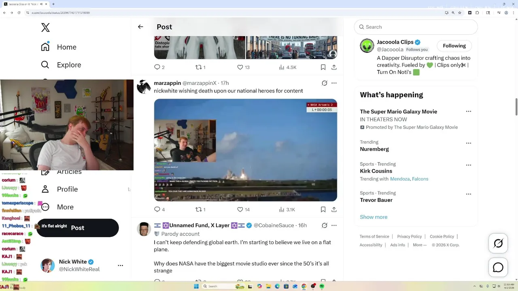Reply to marzappin's post with 4 comments
Image resolution: width=518 pixels, height=291 pixels.
(x=159, y=209)
